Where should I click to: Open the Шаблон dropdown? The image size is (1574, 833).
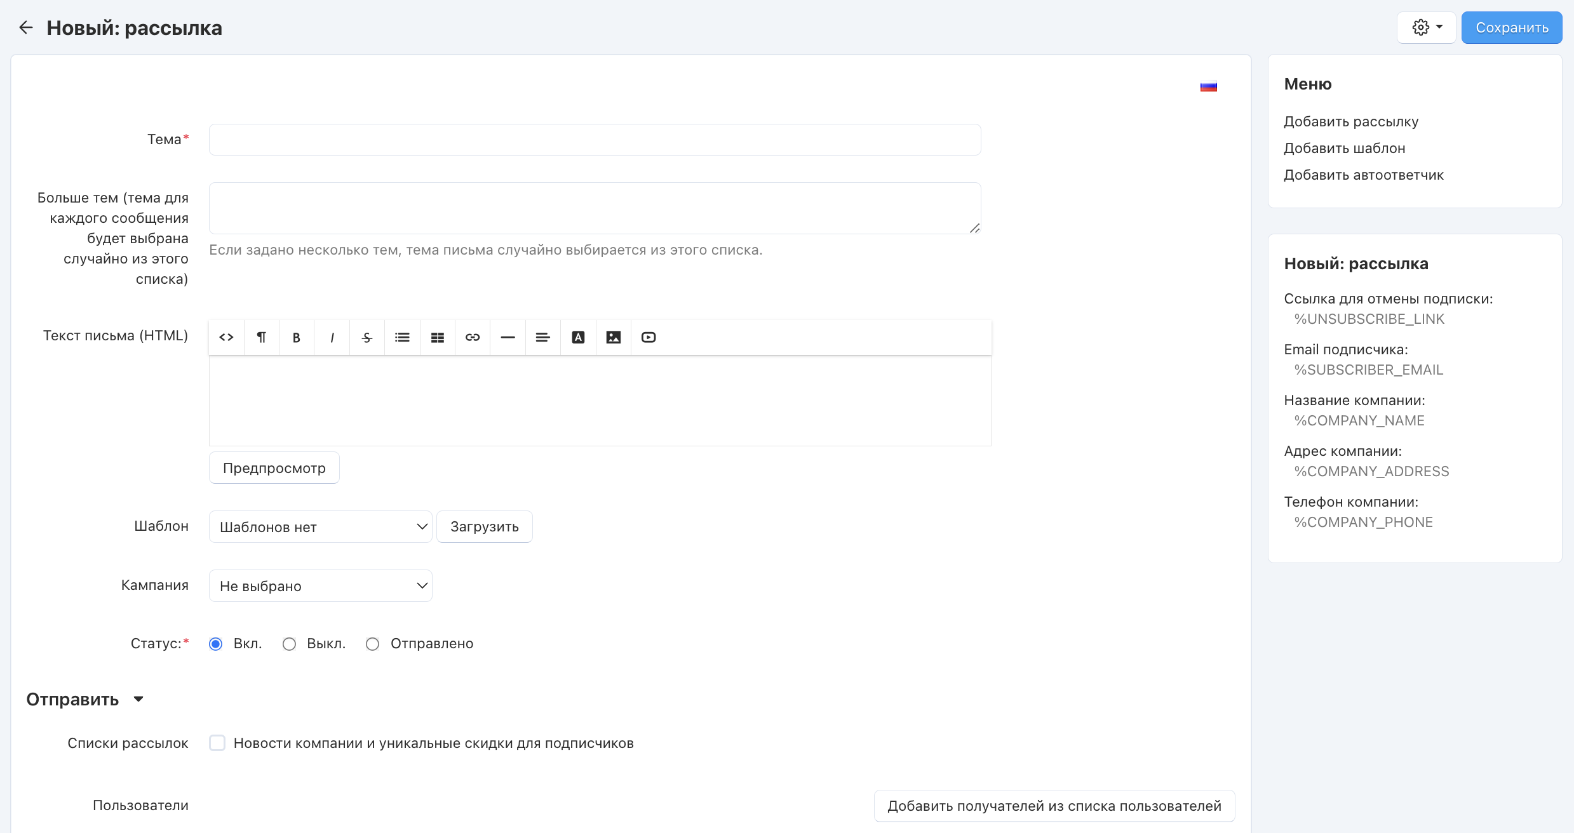[x=320, y=527]
